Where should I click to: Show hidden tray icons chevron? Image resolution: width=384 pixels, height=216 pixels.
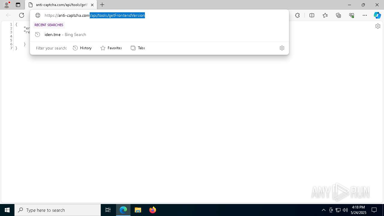click(x=323, y=210)
